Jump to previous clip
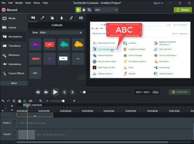Viewport: 194px width, 144px height. pyautogui.click(x=64, y=92)
